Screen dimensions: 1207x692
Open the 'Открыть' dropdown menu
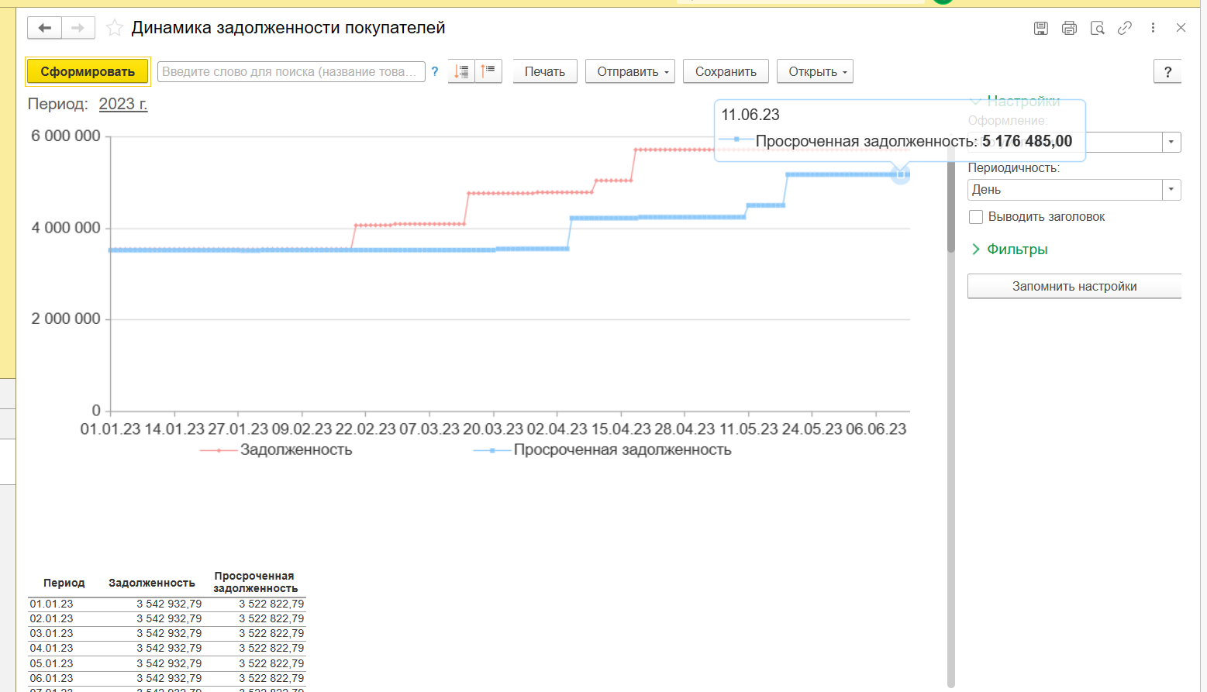click(814, 71)
